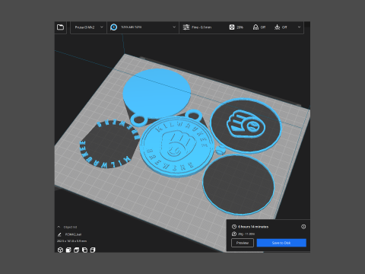Open file using the folder icon
This screenshot has width=365, height=274.
coord(60,27)
